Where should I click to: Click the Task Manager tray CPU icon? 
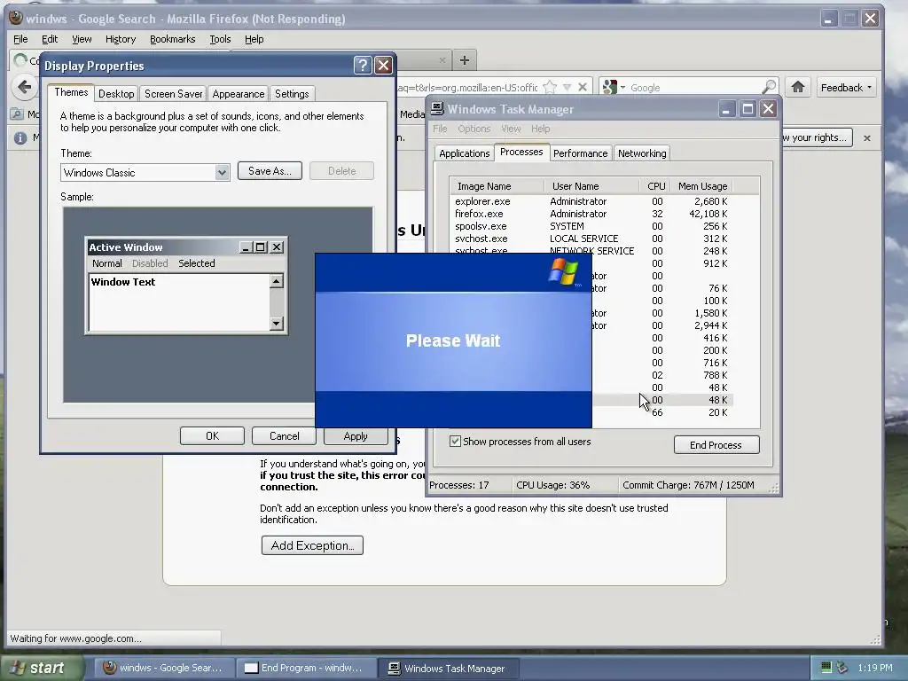826,668
